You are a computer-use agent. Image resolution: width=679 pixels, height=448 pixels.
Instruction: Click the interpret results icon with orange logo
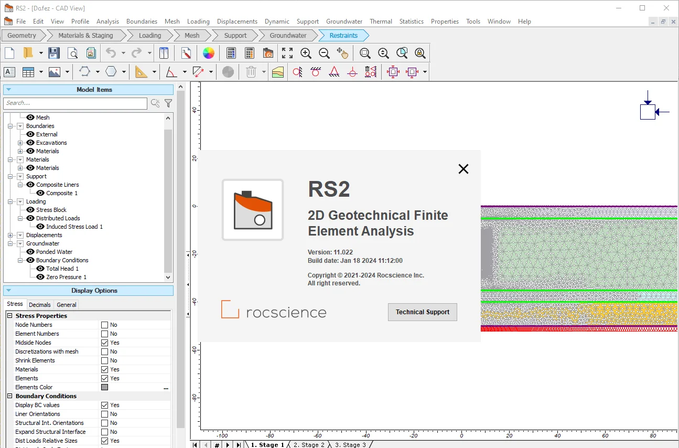tap(268, 53)
